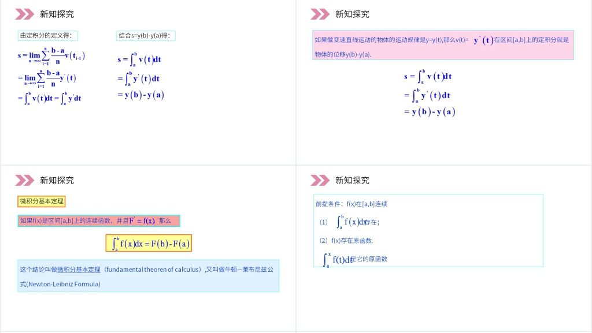Click the pink double-chevron icon on the top-right slide
This screenshot has height=333, width=592.
[x=320, y=14]
